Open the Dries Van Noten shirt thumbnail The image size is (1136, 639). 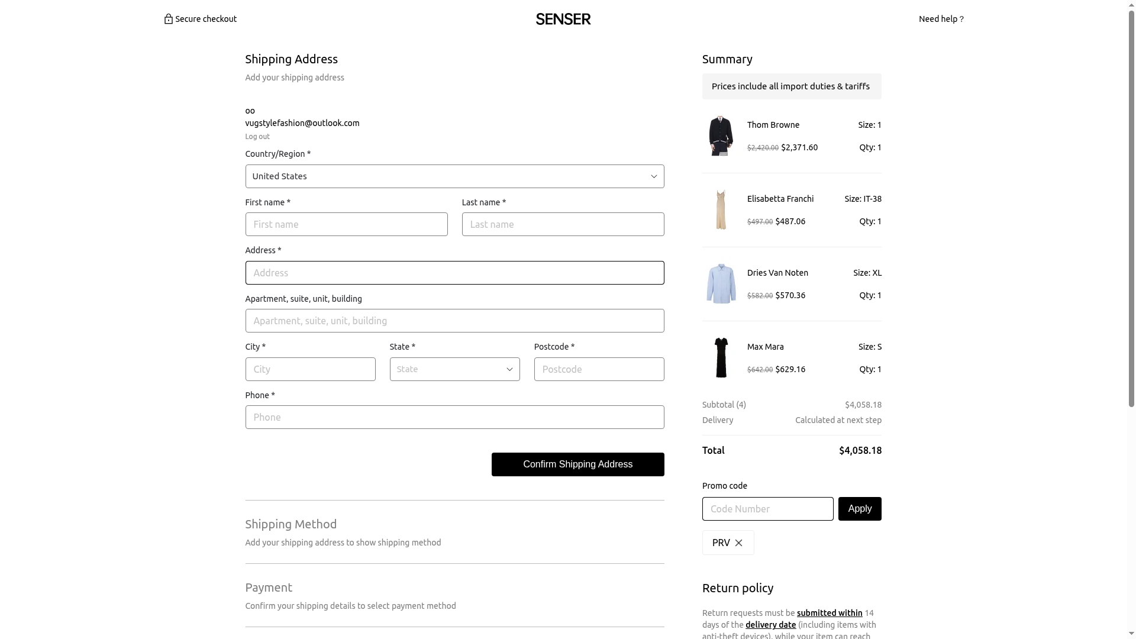tap(721, 284)
